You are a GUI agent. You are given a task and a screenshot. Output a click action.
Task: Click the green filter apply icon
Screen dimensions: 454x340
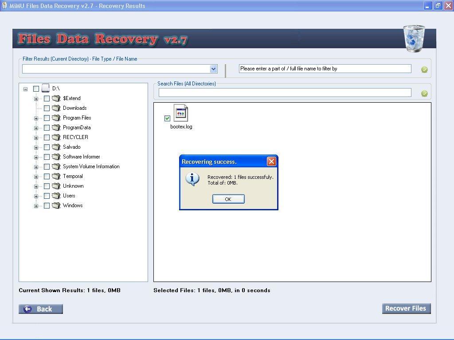click(424, 70)
